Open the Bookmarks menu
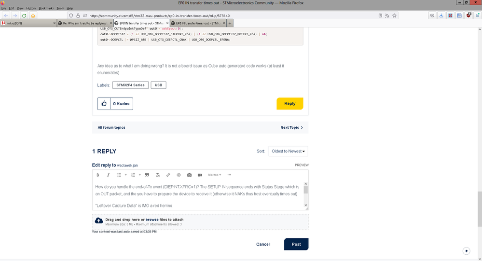The width and height of the screenshot is (482, 261). (46, 8)
